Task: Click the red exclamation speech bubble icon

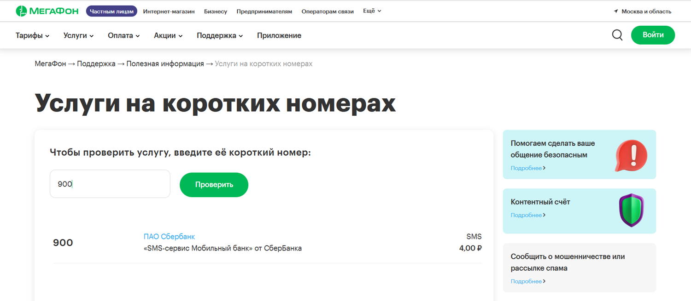Action: coord(631,156)
